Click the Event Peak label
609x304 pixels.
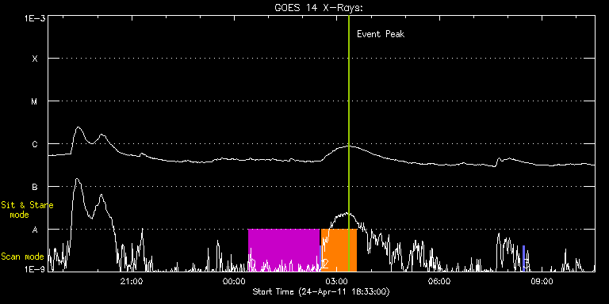tap(381, 34)
